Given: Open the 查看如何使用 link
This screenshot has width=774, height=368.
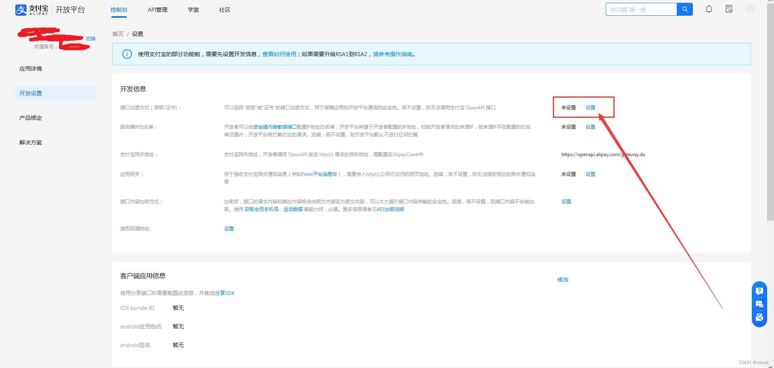Looking at the screenshot, I should click(x=279, y=54).
